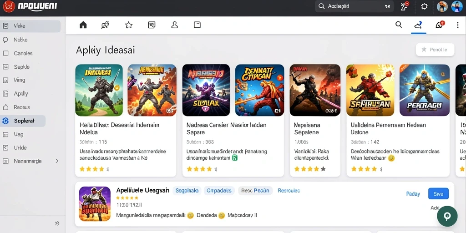Image resolution: width=466 pixels, height=233 pixels.
Task: Click the blue icon next to Soplerat
Action: pyautogui.click(x=5, y=121)
